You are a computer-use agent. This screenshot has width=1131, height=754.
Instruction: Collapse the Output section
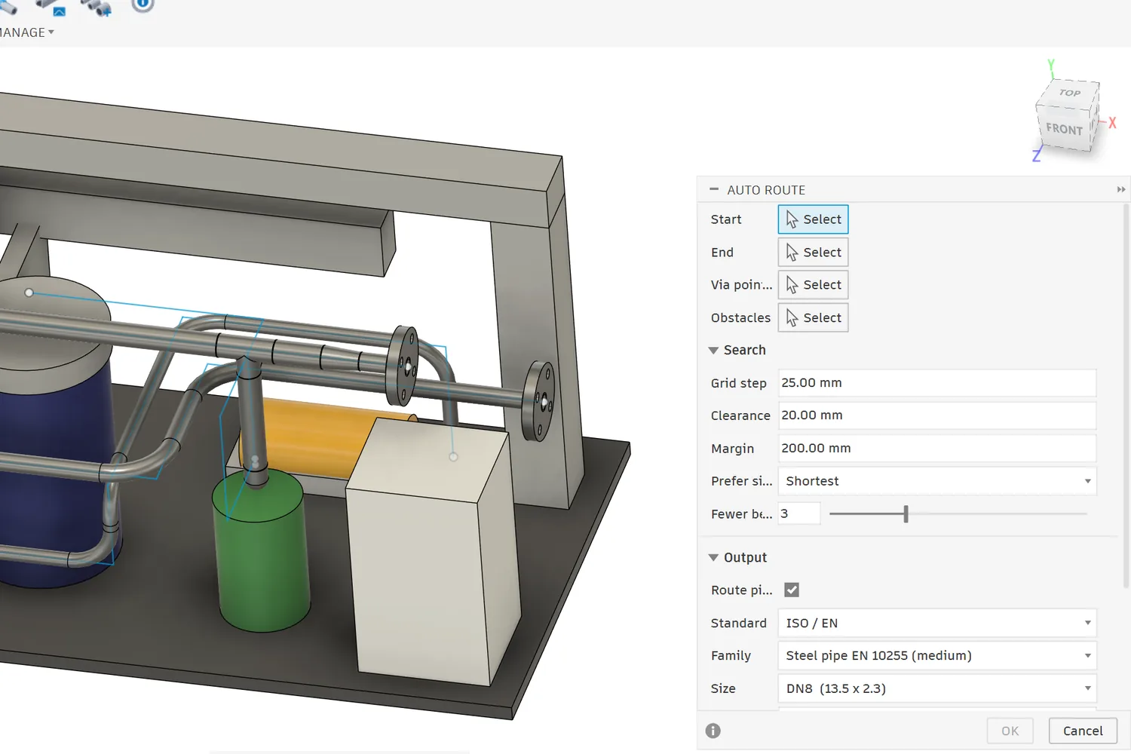click(x=713, y=557)
